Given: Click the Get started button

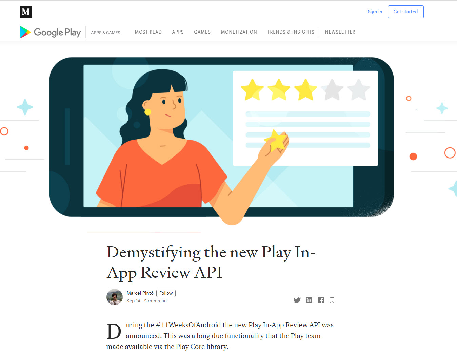Looking at the screenshot, I should [x=405, y=12].
